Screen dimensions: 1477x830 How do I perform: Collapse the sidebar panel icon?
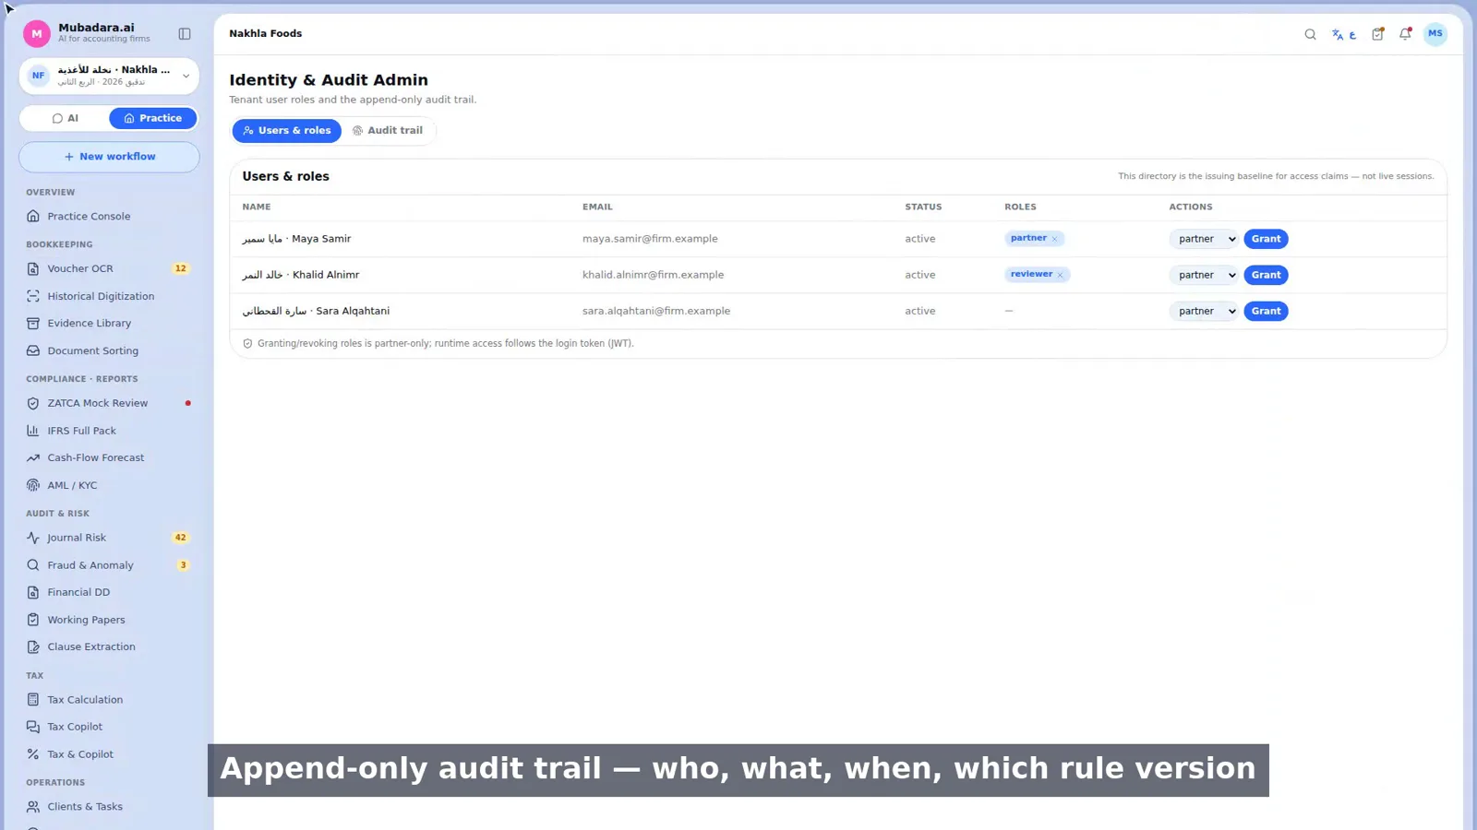tap(185, 34)
